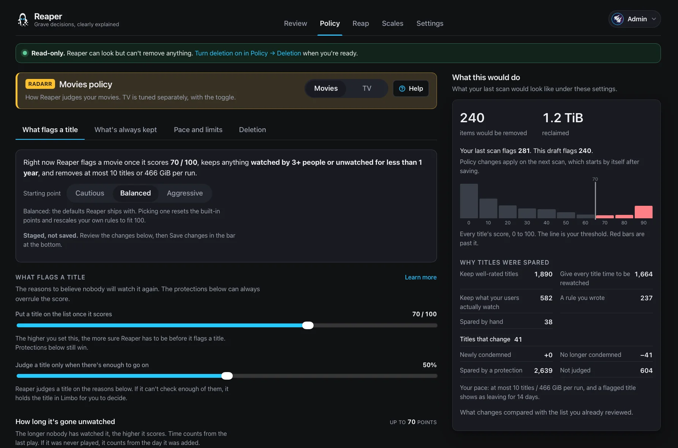Open the Policy page
Viewport: 678px width, 448px height.
tap(330, 24)
